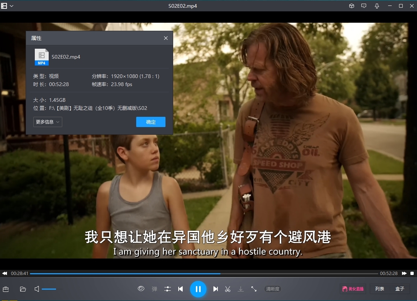Stop playback with the square stop icon
Screen dimensions: 417x301
coord(412,273)
